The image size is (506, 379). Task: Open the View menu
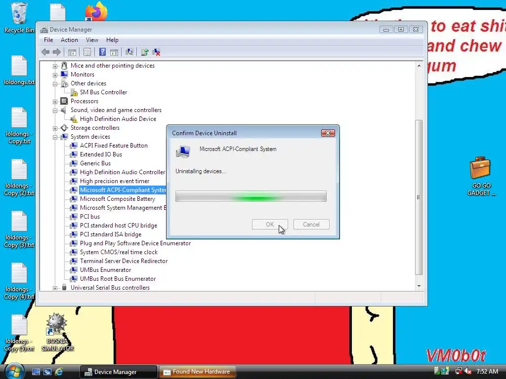pos(92,40)
